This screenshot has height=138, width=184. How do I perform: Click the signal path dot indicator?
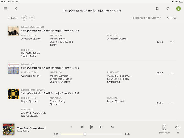pyautogui.click(x=71, y=127)
